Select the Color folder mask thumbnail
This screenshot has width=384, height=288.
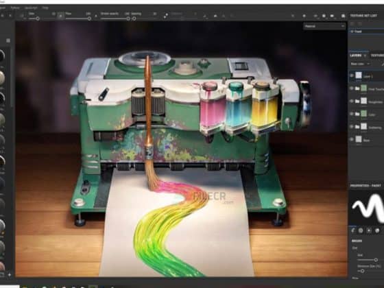coord(364,114)
